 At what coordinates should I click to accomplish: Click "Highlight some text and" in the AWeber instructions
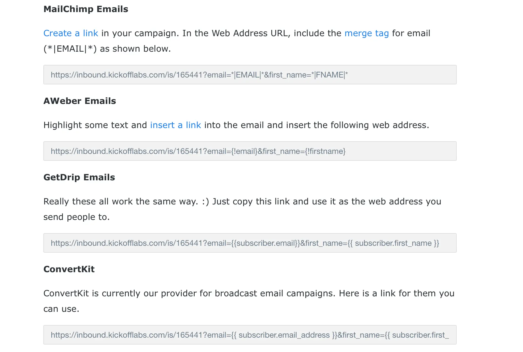point(95,125)
